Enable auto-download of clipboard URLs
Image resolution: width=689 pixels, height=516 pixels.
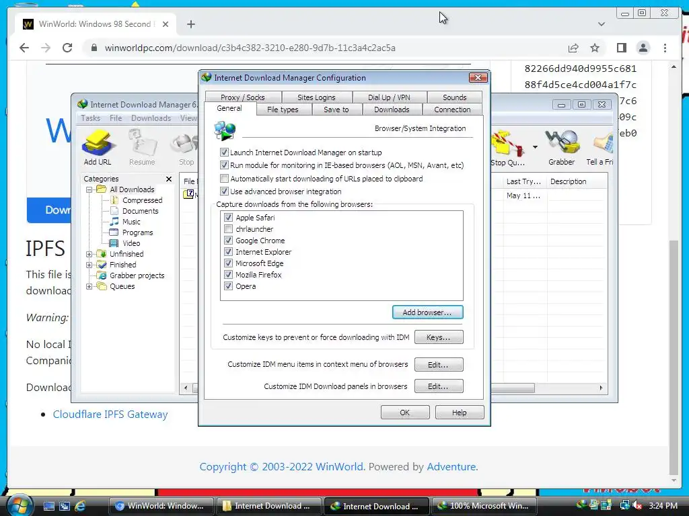(x=224, y=179)
